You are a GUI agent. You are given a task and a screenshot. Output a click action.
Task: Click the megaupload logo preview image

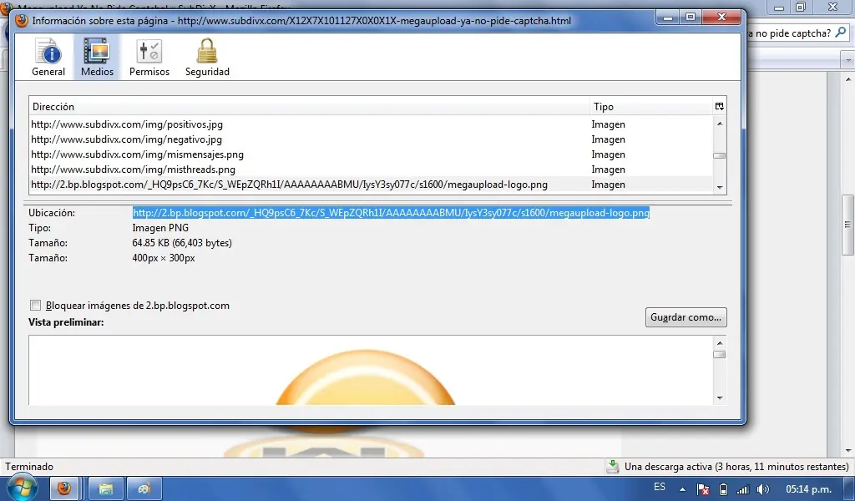[x=366, y=377]
